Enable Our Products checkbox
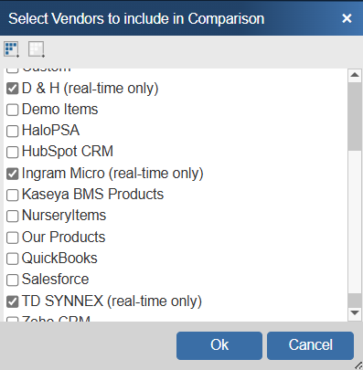Image resolution: width=363 pixels, height=370 pixels. (x=13, y=238)
